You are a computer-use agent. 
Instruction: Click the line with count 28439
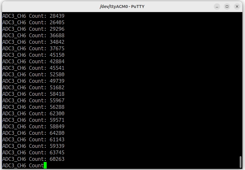pos(33,16)
